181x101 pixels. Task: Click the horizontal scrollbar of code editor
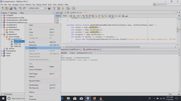(102, 47)
